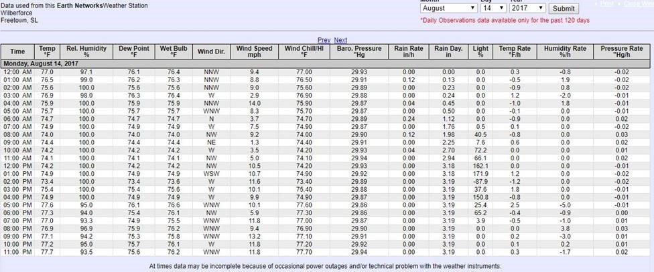Image resolution: width=654 pixels, height=272 pixels.
Task: Click Light value -87.9 in 02:00 PM row
Action: [x=480, y=181]
